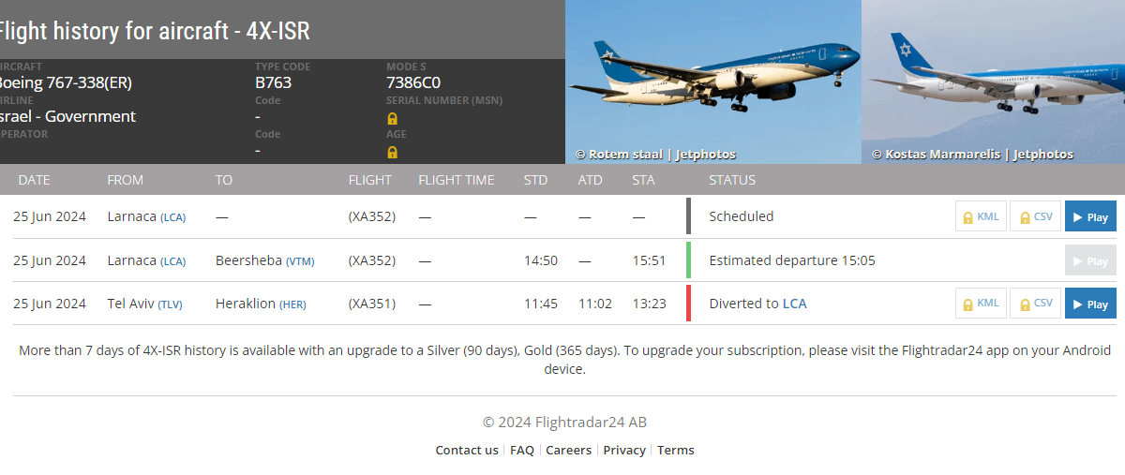
Task: Open the Contact us footer link
Action: [467, 451]
